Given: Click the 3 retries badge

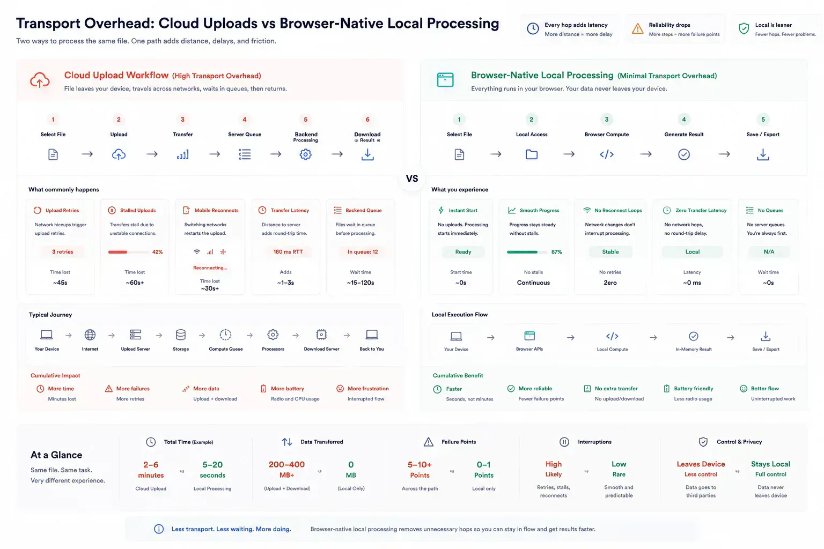Looking at the screenshot, I should [62, 252].
